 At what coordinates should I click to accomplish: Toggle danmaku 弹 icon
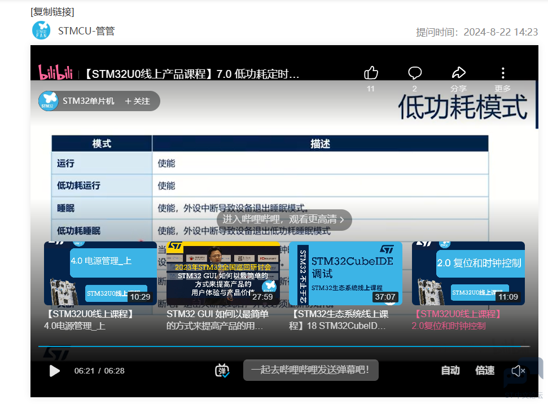(222, 371)
